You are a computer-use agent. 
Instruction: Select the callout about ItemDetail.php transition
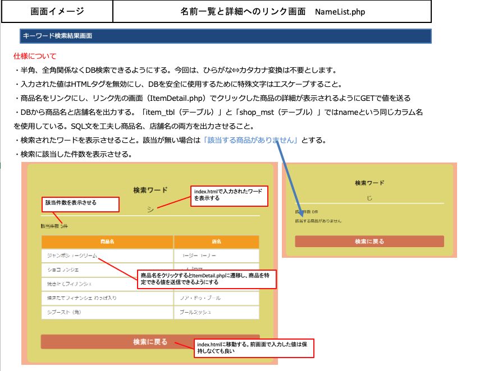point(207,280)
